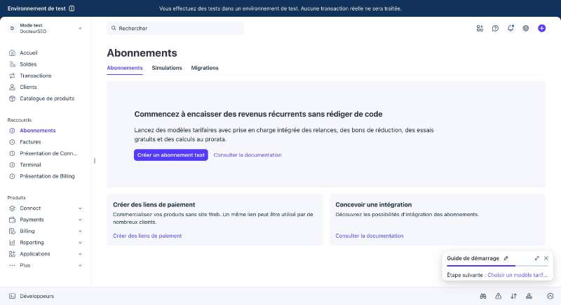Open Consulter la documentation under Concevoir une intégration
The height and width of the screenshot is (305, 561).
(370, 236)
